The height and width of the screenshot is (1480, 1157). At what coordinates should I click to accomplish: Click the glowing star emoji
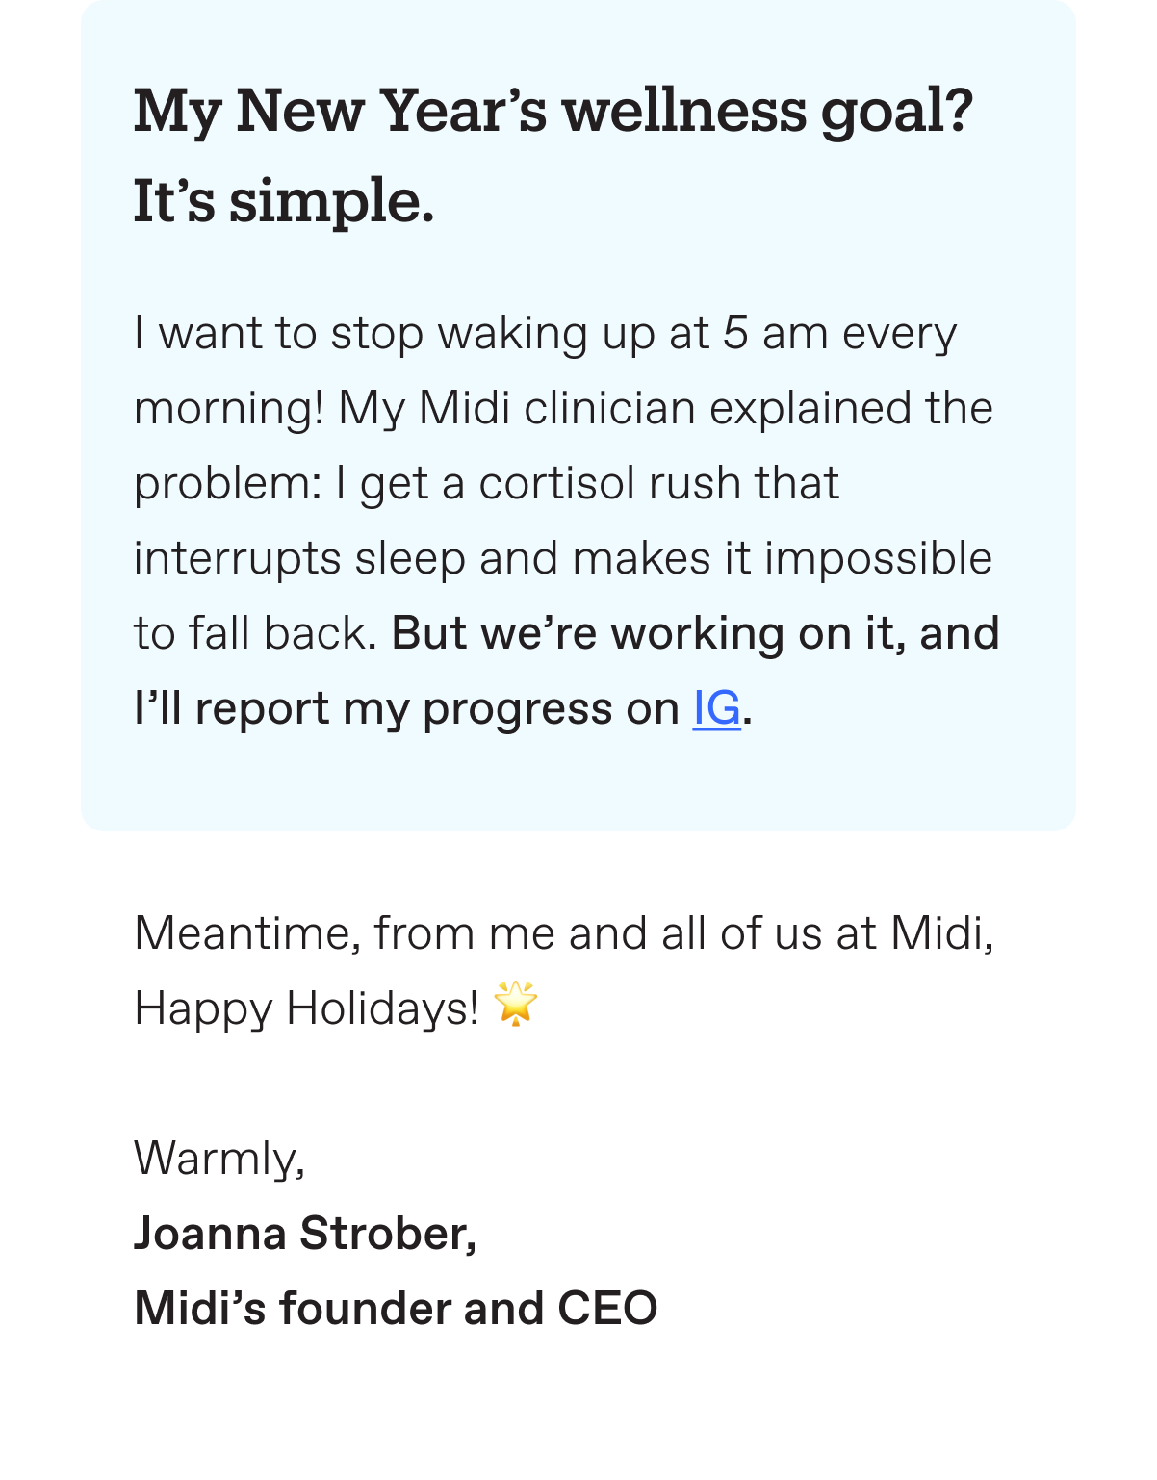click(x=515, y=1004)
